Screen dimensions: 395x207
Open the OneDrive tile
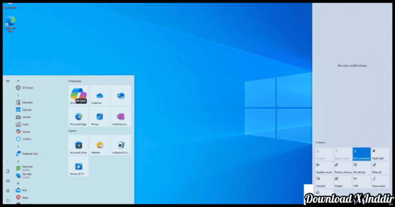coord(100,95)
